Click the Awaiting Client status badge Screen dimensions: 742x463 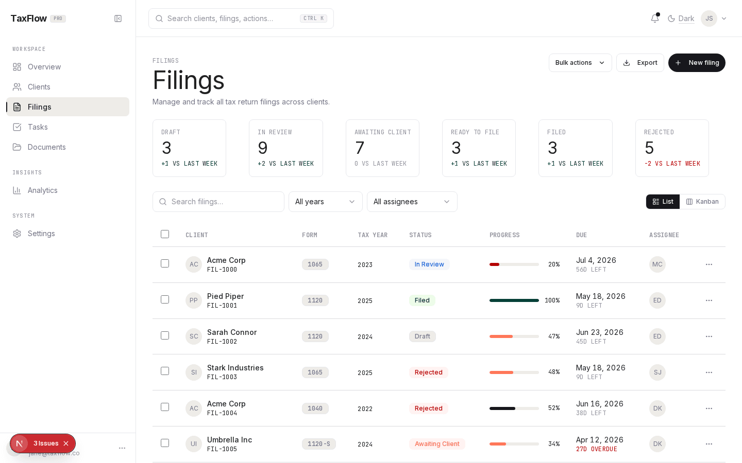[x=437, y=444]
